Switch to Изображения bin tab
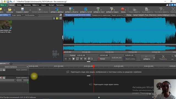The width and height of the screenshot is (176, 99). click(30, 15)
